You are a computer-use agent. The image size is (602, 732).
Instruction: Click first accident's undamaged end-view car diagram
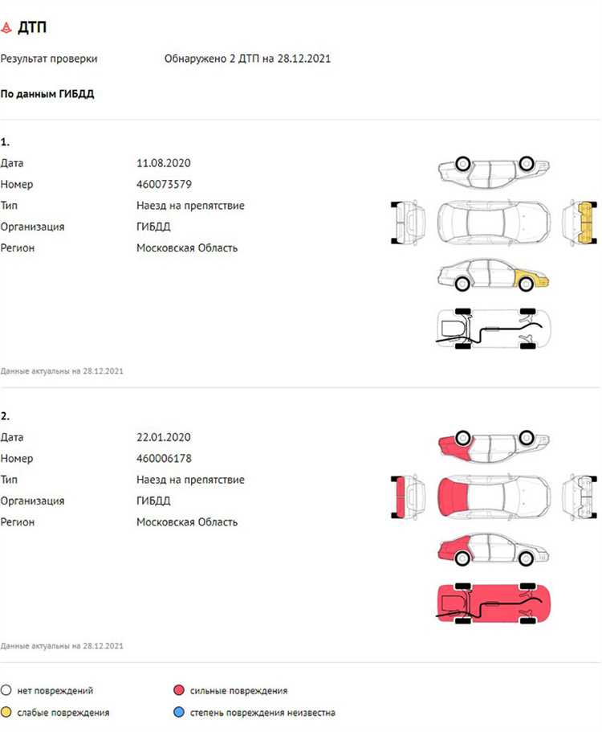coord(408,221)
